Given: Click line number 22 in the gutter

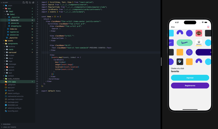Looking at the screenshot, I should pos(37,53).
